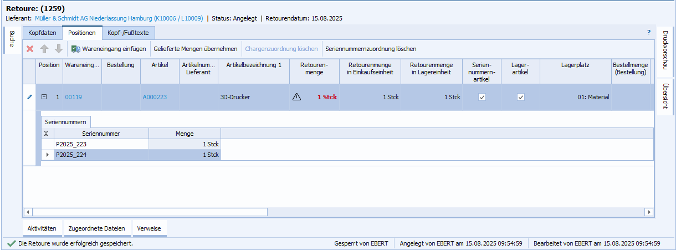Viewport: 676px width, 250px height.
Task: Switch to the Kopfdaten tab
Action: 42,33
